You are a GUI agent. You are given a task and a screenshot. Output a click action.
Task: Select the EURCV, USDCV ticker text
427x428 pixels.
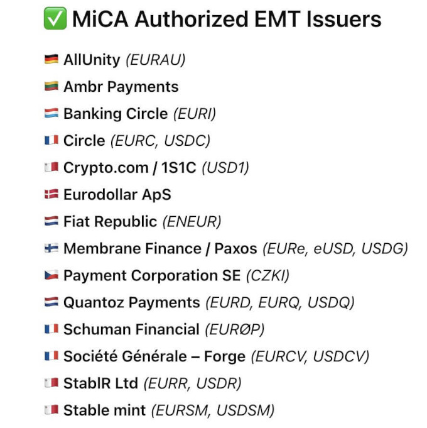point(310,357)
